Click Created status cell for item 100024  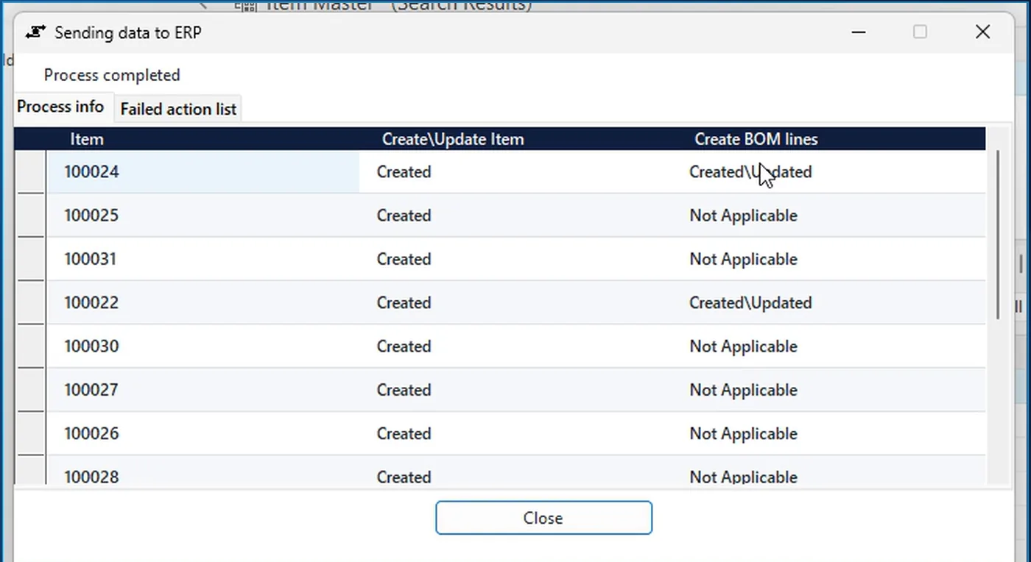(x=515, y=172)
